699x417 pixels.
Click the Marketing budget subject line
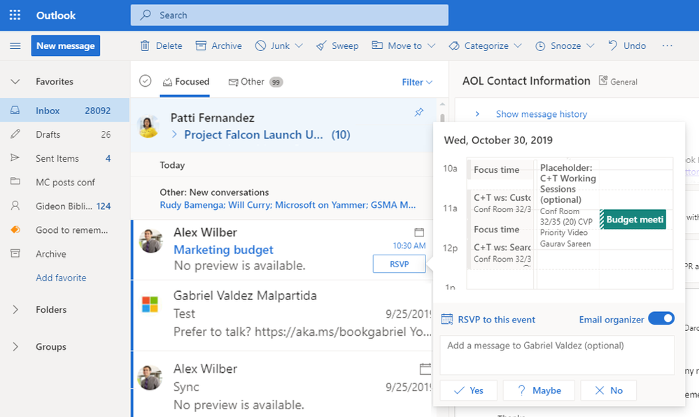[223, 250]
